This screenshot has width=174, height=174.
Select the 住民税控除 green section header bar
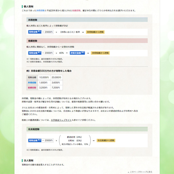[87, 129]
